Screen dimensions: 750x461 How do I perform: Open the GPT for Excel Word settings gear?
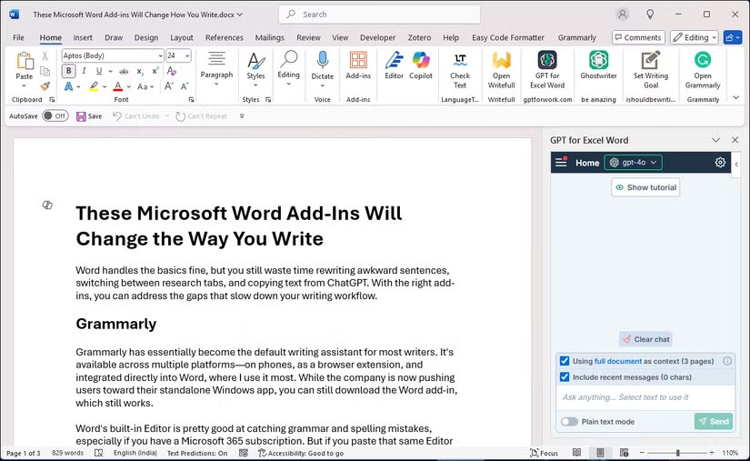click(720, 163)
